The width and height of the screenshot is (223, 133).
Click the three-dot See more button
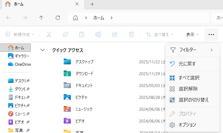211,34
